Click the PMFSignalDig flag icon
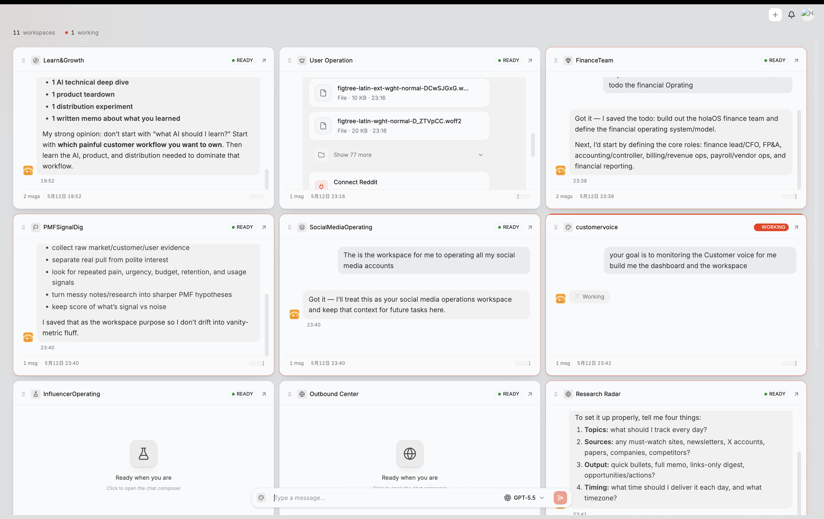Image resolution: width=824 pixels, height=519 pixels. (x=36, y=227)
